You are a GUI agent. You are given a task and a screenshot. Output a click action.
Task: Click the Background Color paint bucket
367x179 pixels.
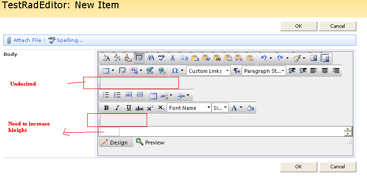[251, 108]
